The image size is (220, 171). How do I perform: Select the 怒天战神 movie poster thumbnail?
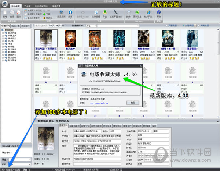pos(70,38)
